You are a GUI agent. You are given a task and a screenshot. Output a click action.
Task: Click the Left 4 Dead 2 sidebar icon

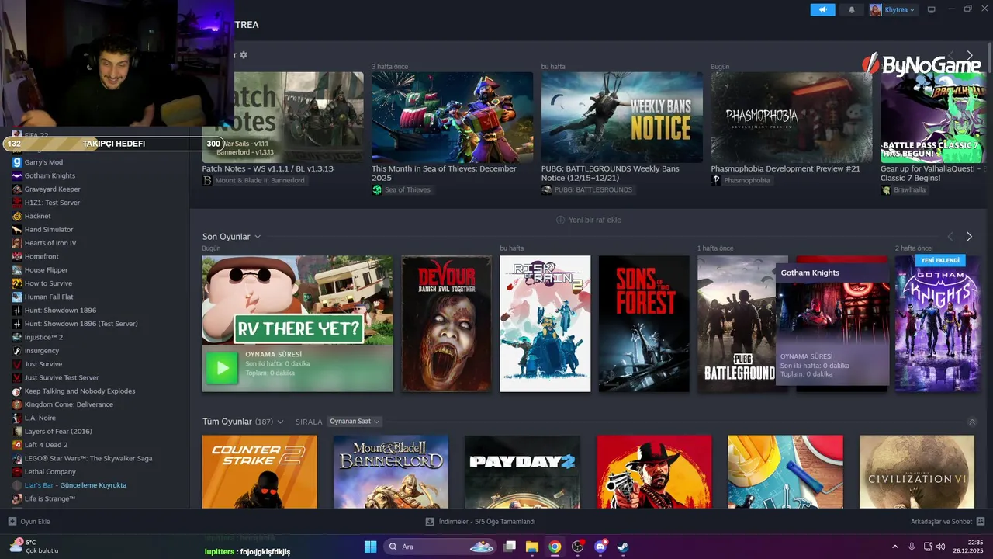17,445
